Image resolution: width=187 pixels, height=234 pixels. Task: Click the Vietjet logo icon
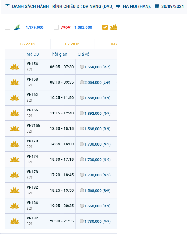(65, 27)
